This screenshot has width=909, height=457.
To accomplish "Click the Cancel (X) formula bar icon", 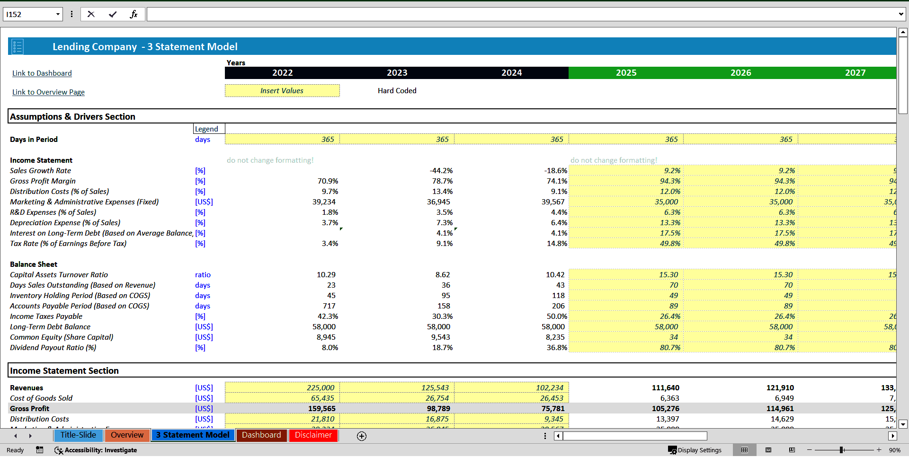I will 91,14.
